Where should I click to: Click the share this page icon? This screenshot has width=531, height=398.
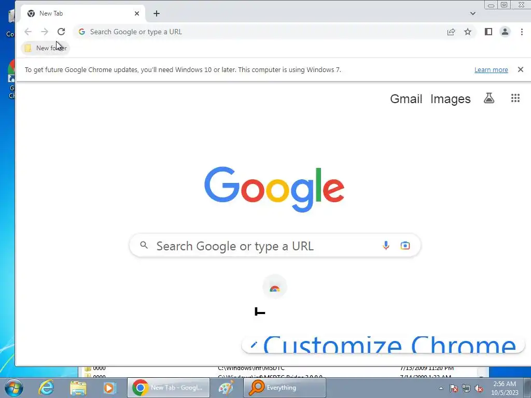point(451,32)
